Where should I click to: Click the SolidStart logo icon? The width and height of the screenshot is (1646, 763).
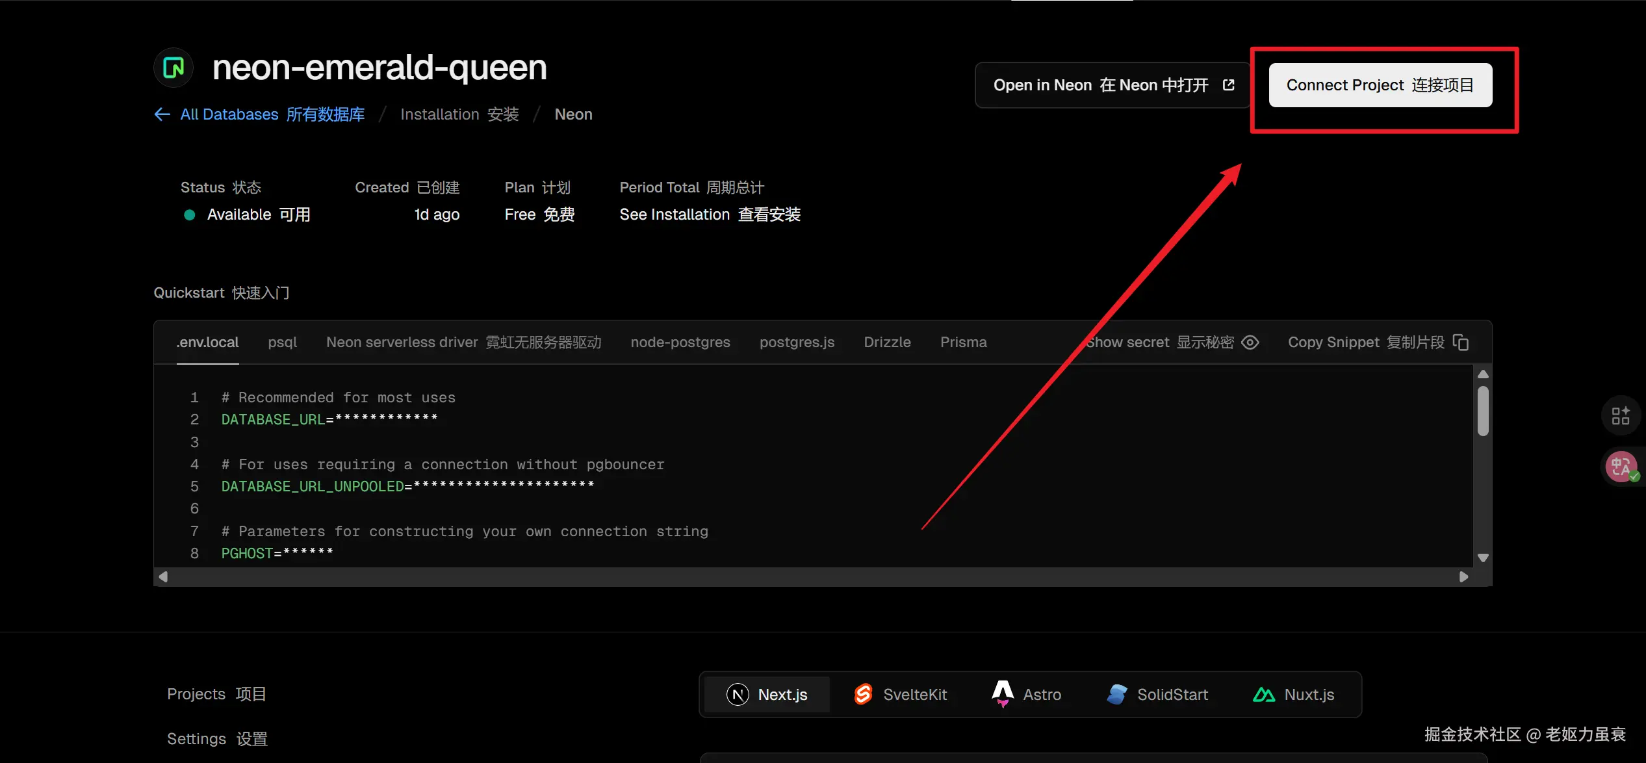point(1117,695)
